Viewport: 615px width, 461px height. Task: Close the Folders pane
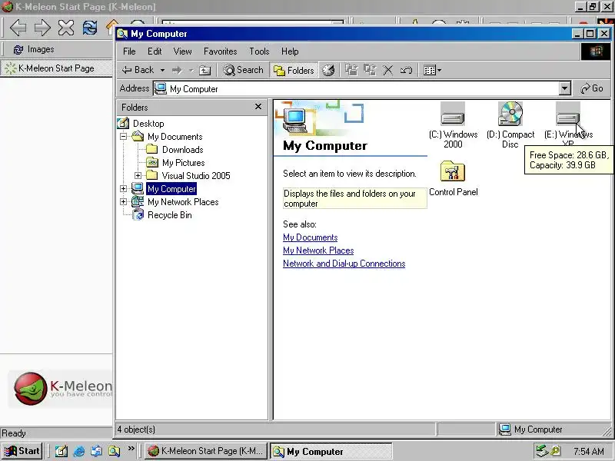coord(258,107)
